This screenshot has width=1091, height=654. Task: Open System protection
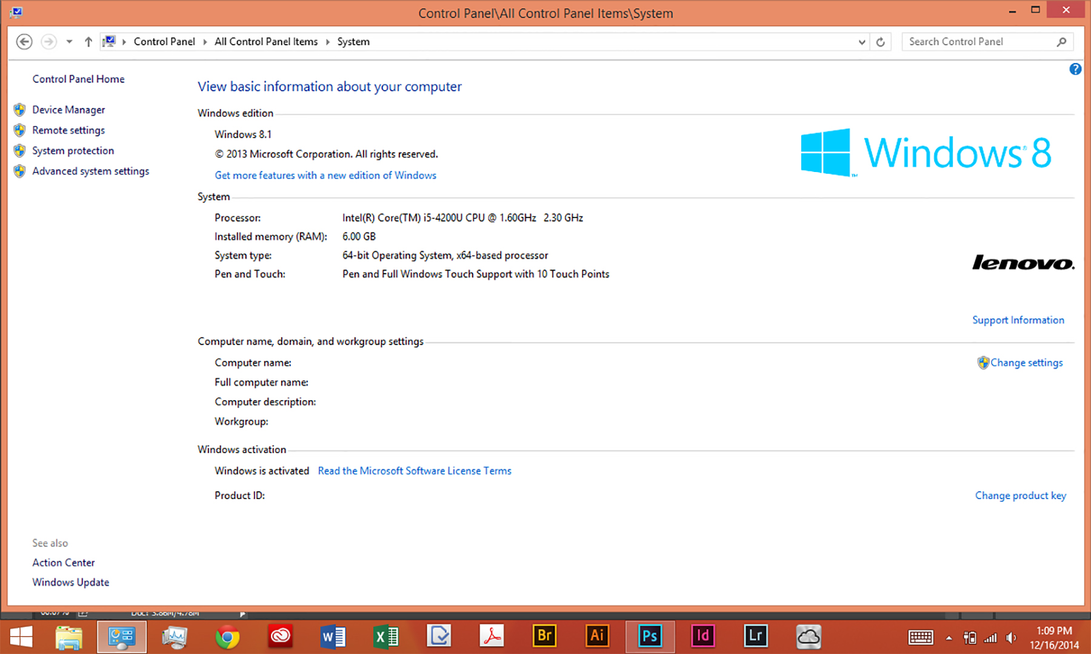click(x=73, y=151)
